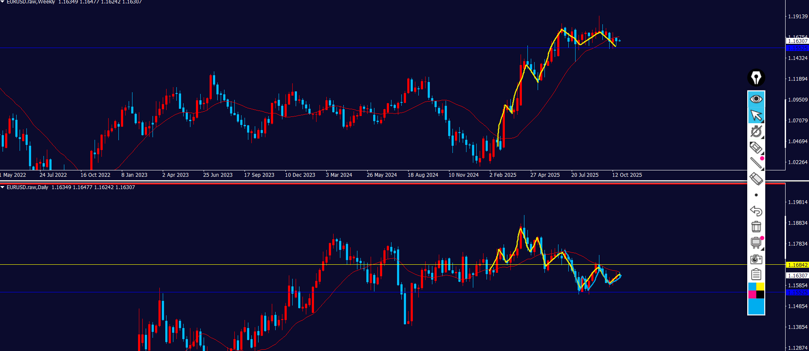The image size is (809, 351).
Task: Click the undo arrow icon
Action: tap(756, 211)
